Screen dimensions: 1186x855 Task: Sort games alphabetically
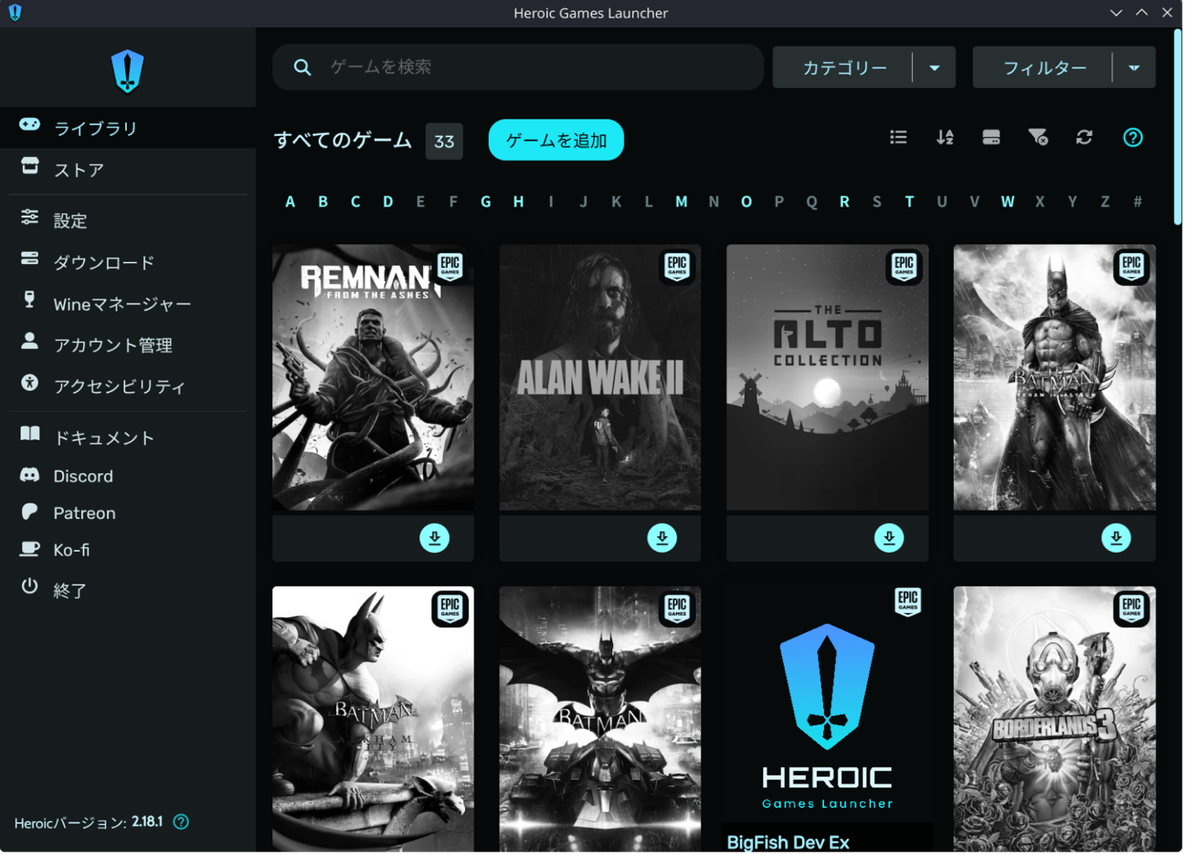pyautogui.click(x=945, y=137)
